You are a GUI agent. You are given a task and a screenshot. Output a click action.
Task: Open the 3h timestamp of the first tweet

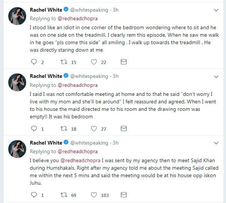115,10
